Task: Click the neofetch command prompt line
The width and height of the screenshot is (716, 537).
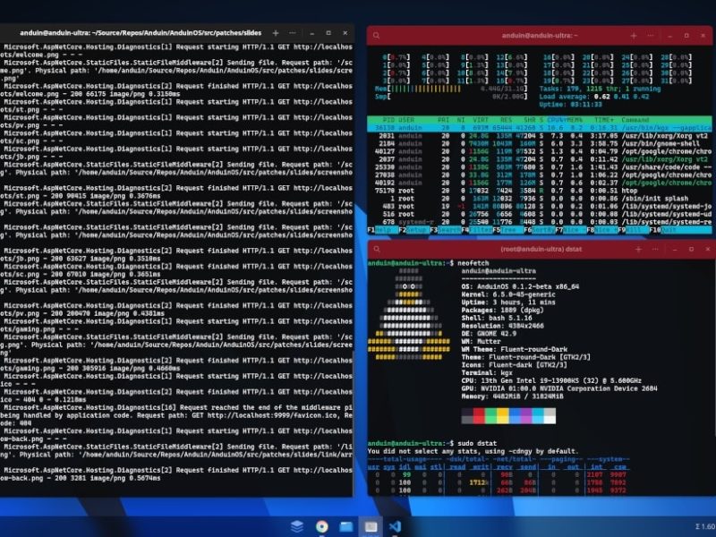Action: tap(429, 263)
